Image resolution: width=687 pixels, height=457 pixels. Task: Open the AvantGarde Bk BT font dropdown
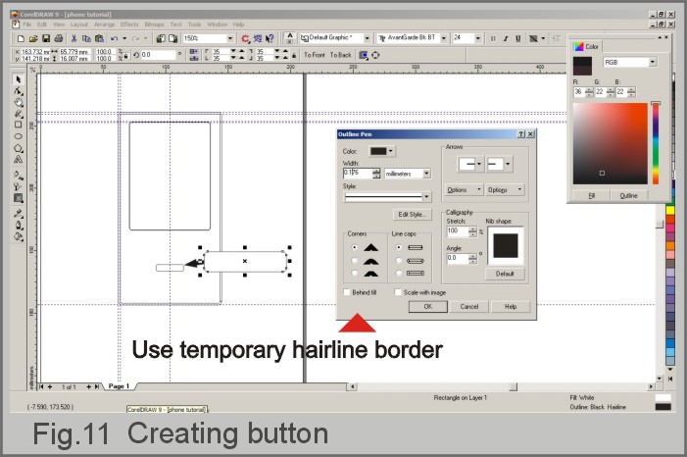[x=443, y=38]
